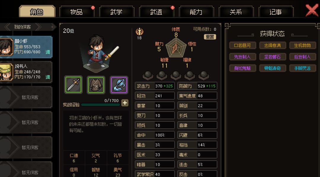Open the 武学 tab
Screen dimensions: 320x177
tap(116, 12)
